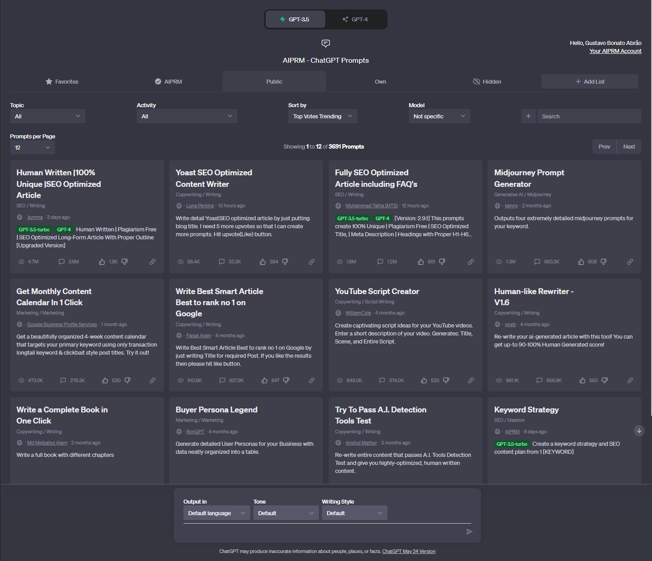Open RonGPT author link
The image size is (652, 561).
(195, 432)
